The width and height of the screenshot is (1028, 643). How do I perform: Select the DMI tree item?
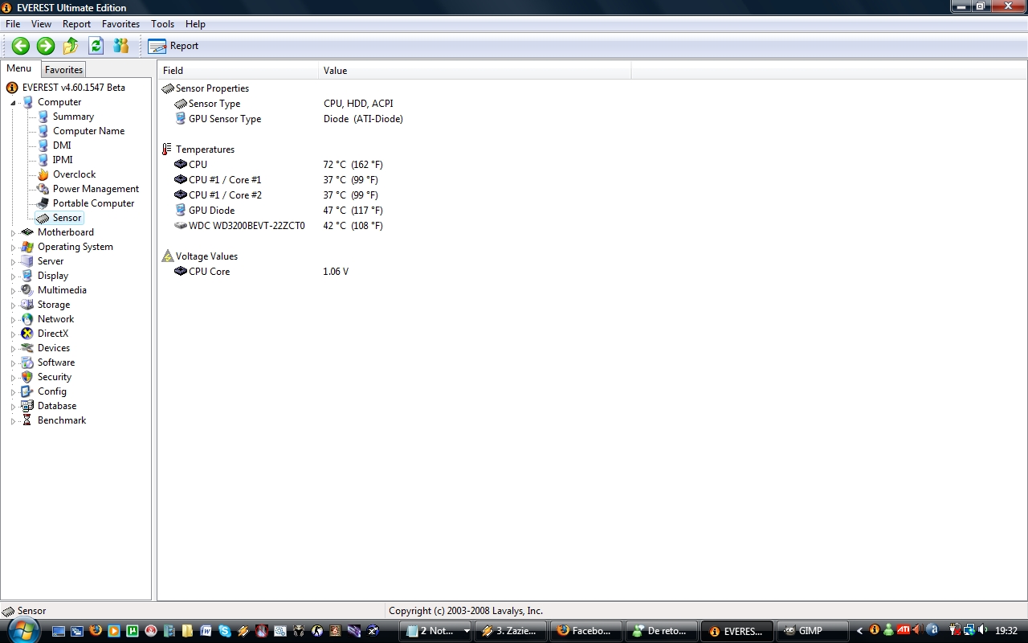click(62, 145)
